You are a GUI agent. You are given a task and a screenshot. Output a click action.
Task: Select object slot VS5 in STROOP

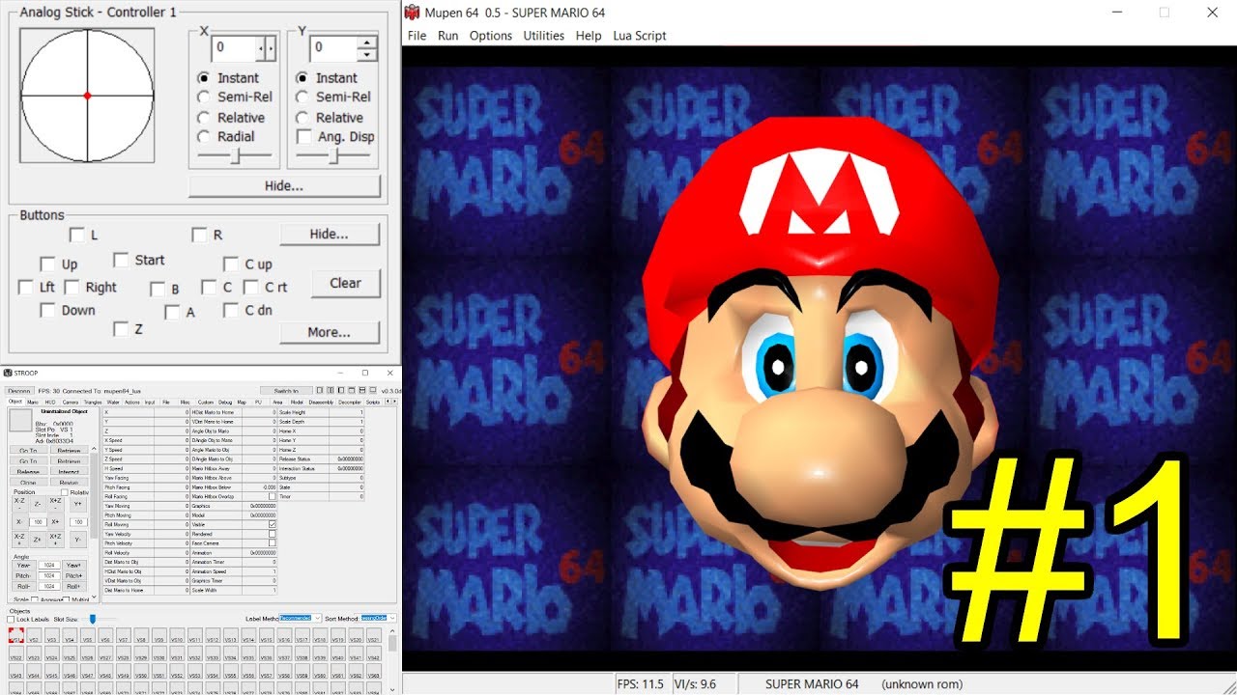(88, 635)
